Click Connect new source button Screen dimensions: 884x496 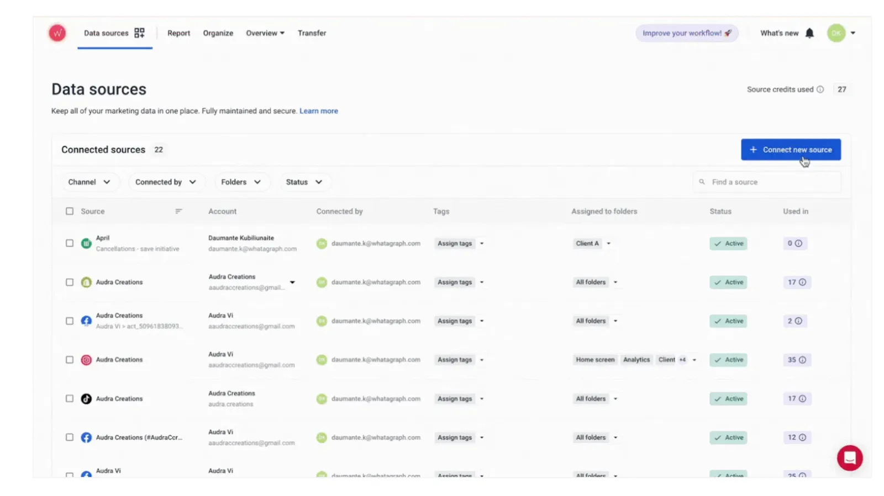791,150
